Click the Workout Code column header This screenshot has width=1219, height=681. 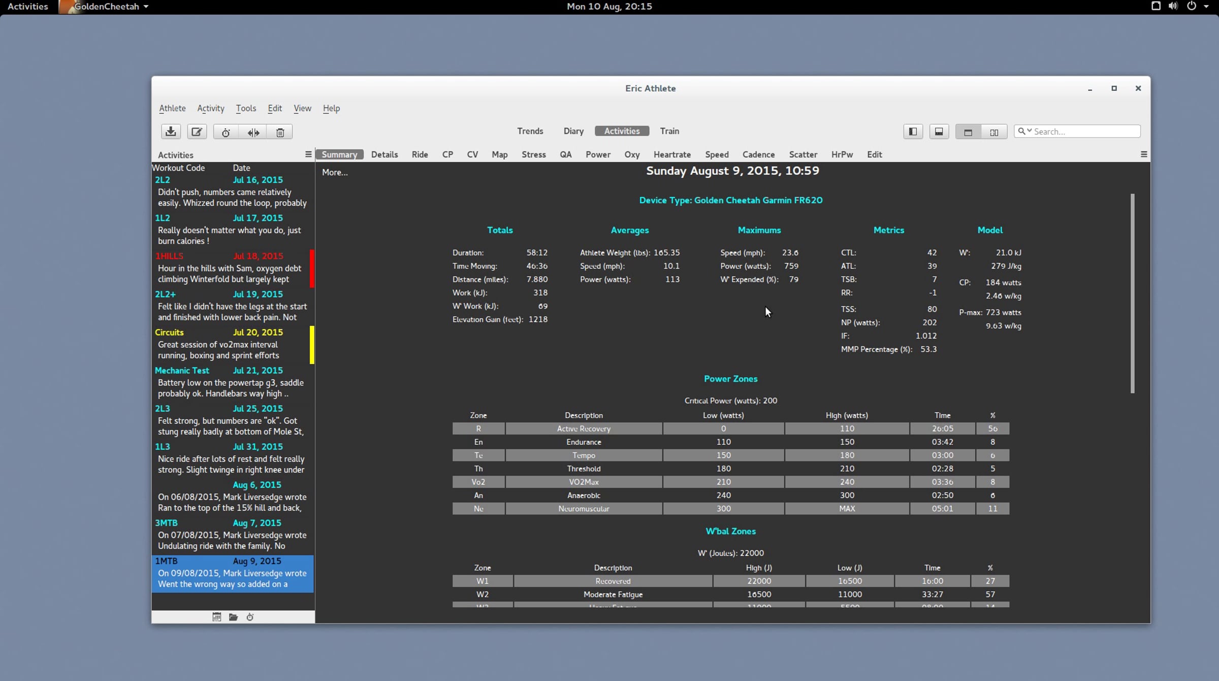pos(178,168)
